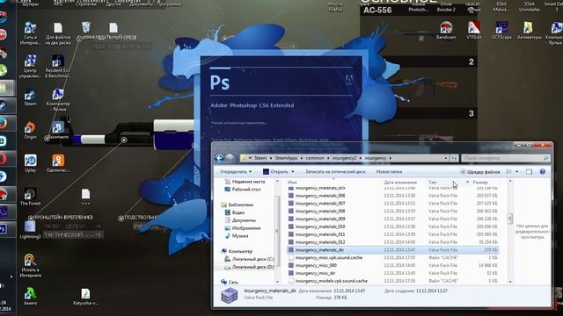This screenshot has height=316, width=563.
Task: Open Центр управления desktop shortcut
Action: [30, 67]
